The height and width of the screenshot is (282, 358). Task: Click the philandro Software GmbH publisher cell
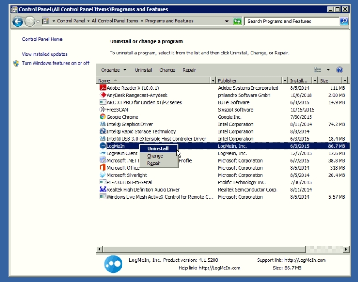[244, 95]
